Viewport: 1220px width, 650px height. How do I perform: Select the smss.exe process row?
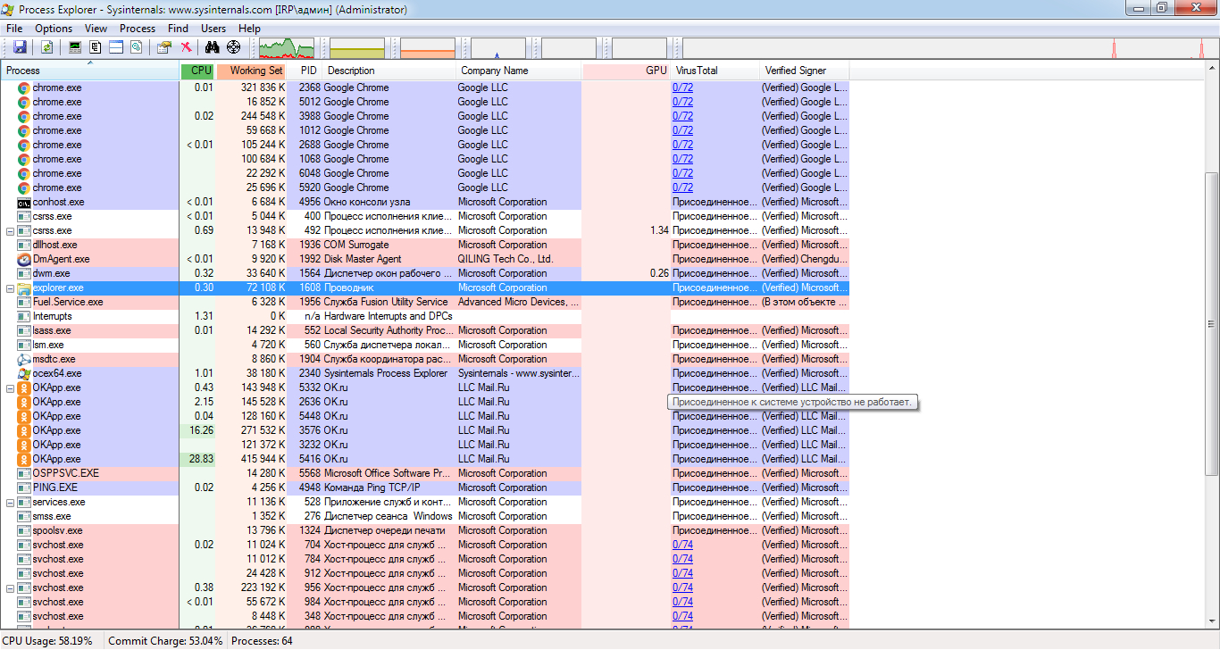coord(425,516)
